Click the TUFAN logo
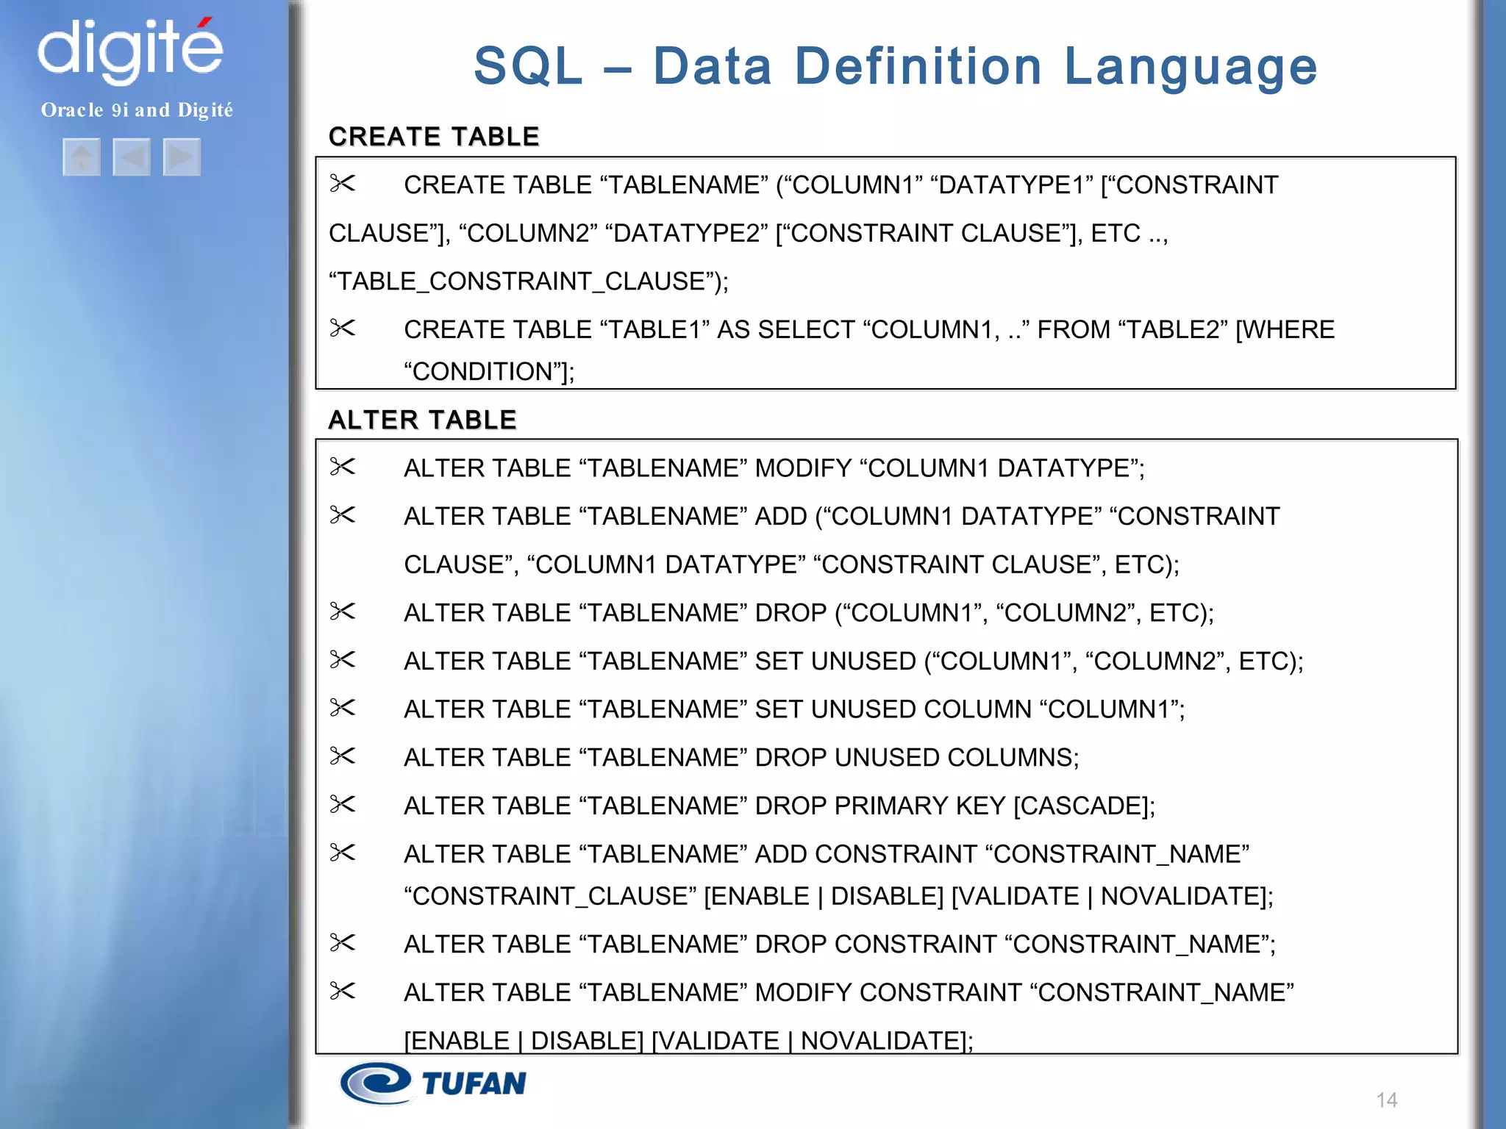Screen dimensions: 1506x1129 point(433,1083)
